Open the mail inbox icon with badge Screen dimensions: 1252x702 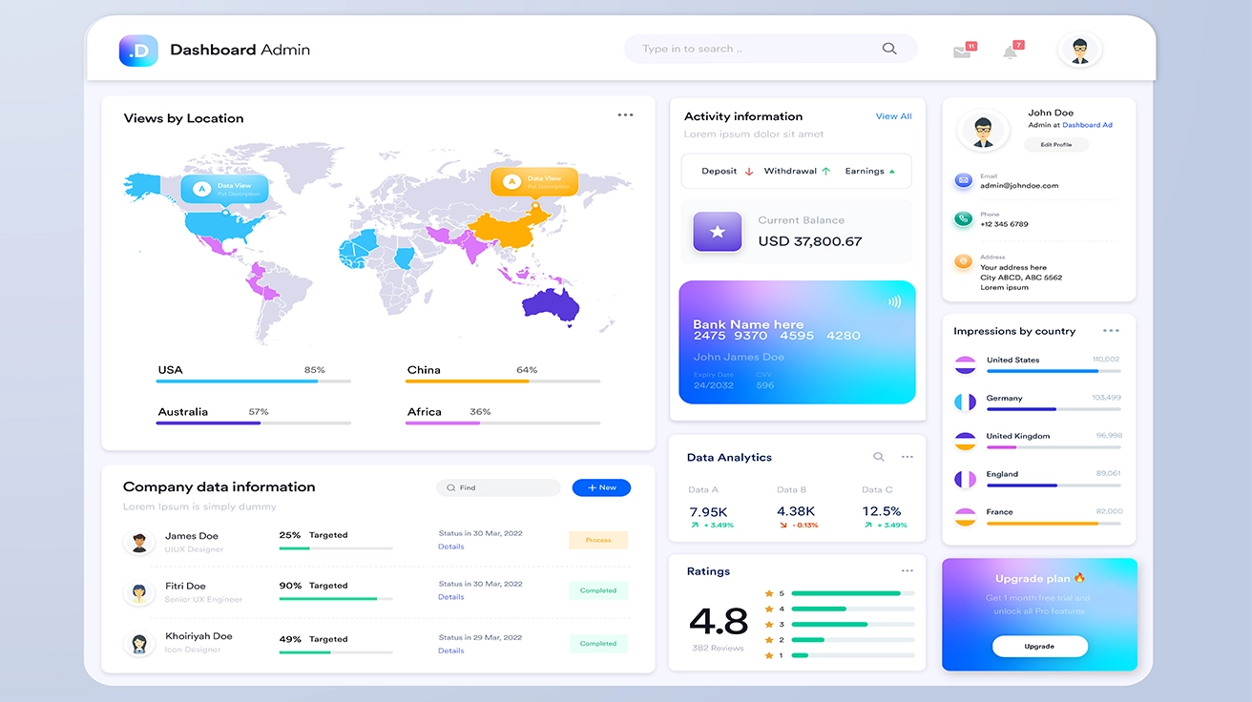point(963,52)
